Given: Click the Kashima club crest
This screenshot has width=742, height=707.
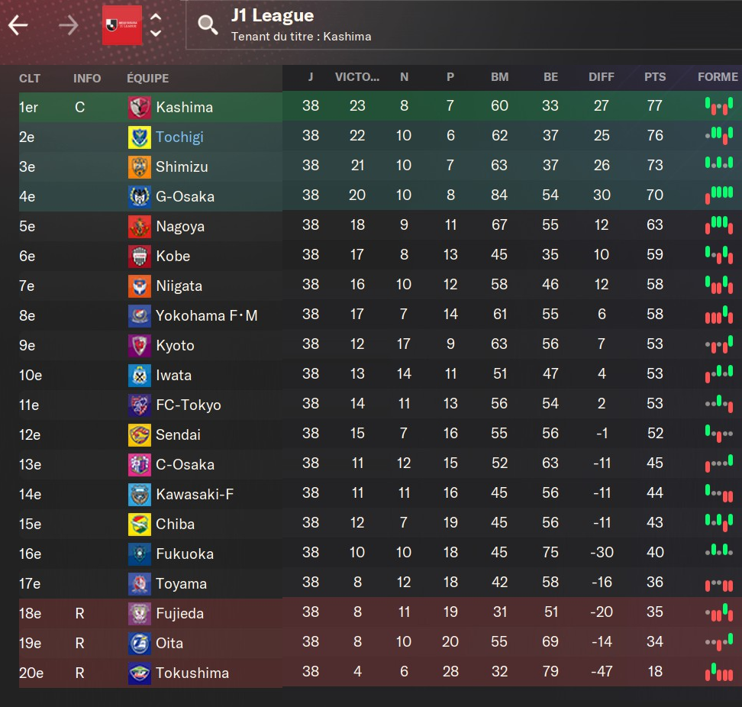Looking at the screenshot, I should click(140, 108).
